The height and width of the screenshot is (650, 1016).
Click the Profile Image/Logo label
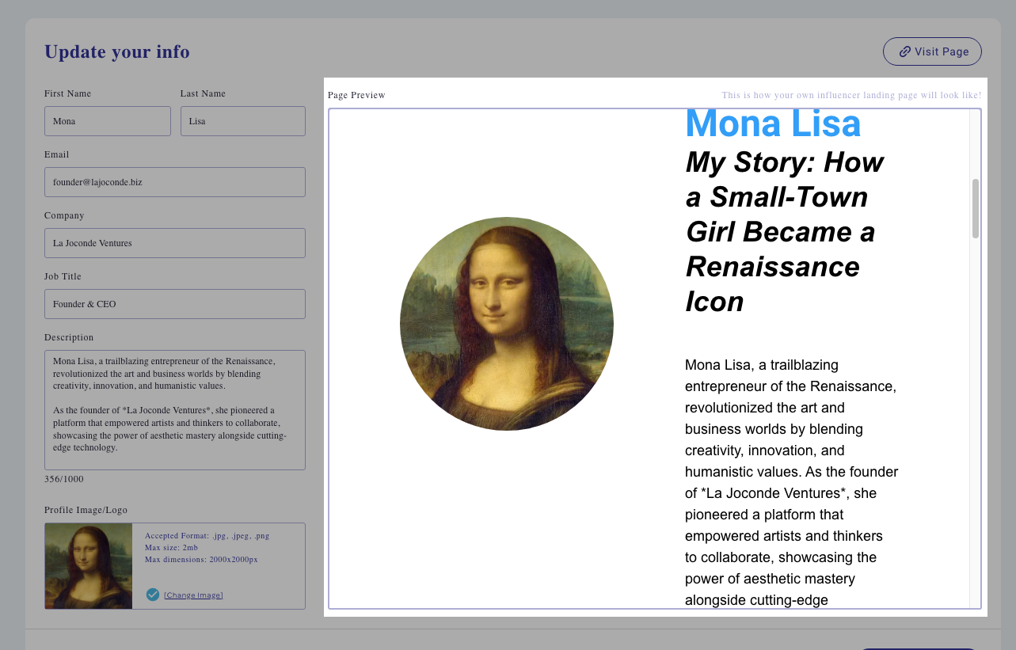[x=86, y=510]
